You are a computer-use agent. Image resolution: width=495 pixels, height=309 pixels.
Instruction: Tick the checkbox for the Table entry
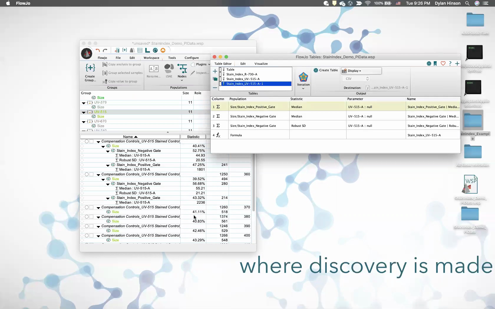click(220, 70)
